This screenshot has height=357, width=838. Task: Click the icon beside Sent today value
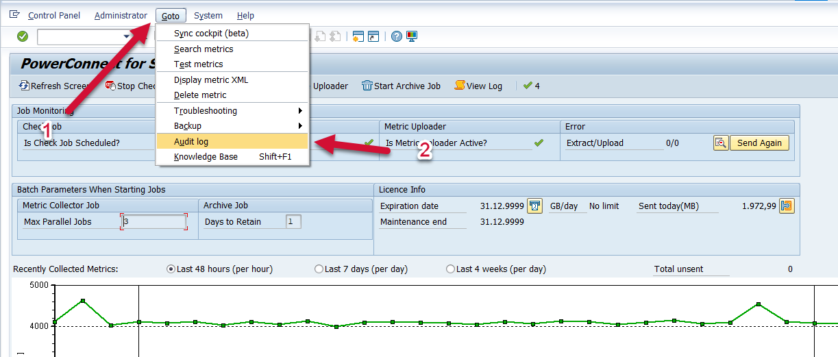[787, 206]
